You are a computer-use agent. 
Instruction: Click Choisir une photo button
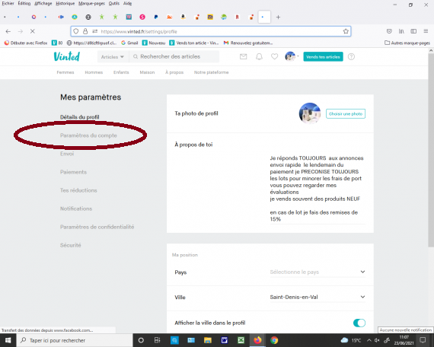pyautogui.click(x=346, y=113)
